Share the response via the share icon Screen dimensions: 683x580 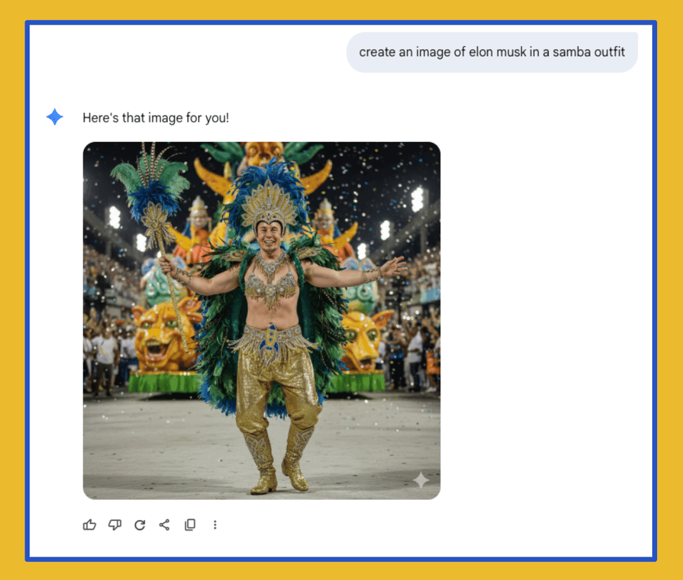tap(165, 524)
